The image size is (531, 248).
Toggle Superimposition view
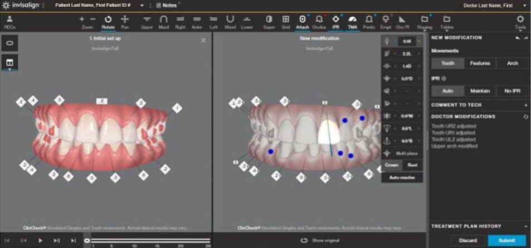click(269, 22)
